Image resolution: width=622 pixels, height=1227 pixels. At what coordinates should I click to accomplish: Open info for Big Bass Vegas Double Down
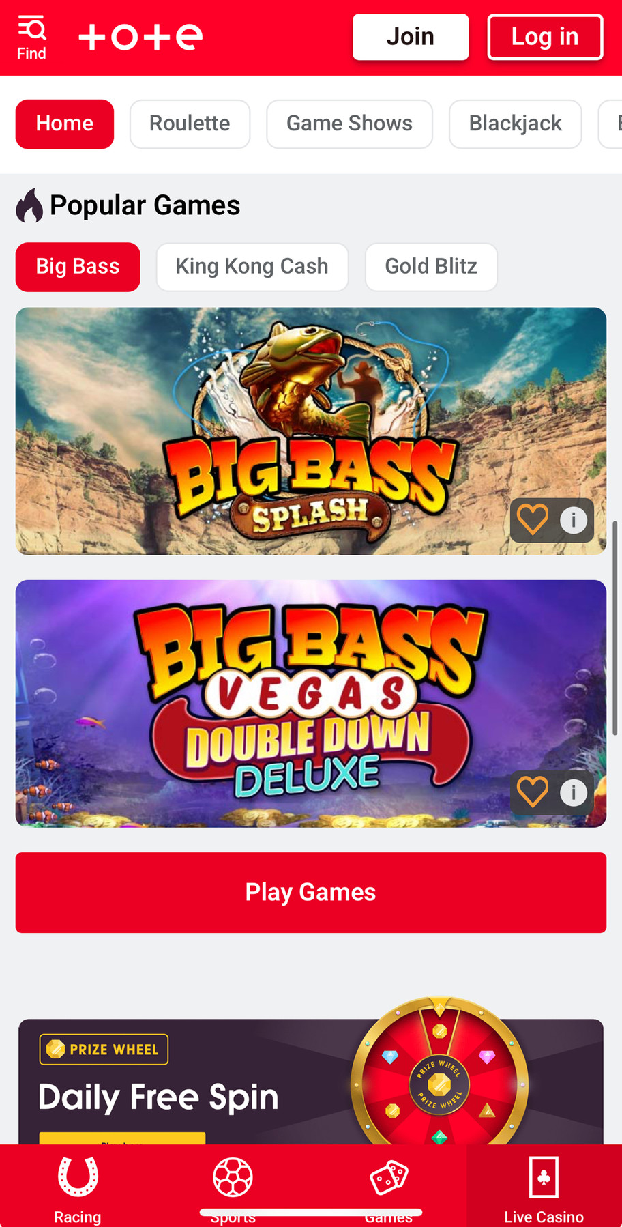[x=574, y=793]
